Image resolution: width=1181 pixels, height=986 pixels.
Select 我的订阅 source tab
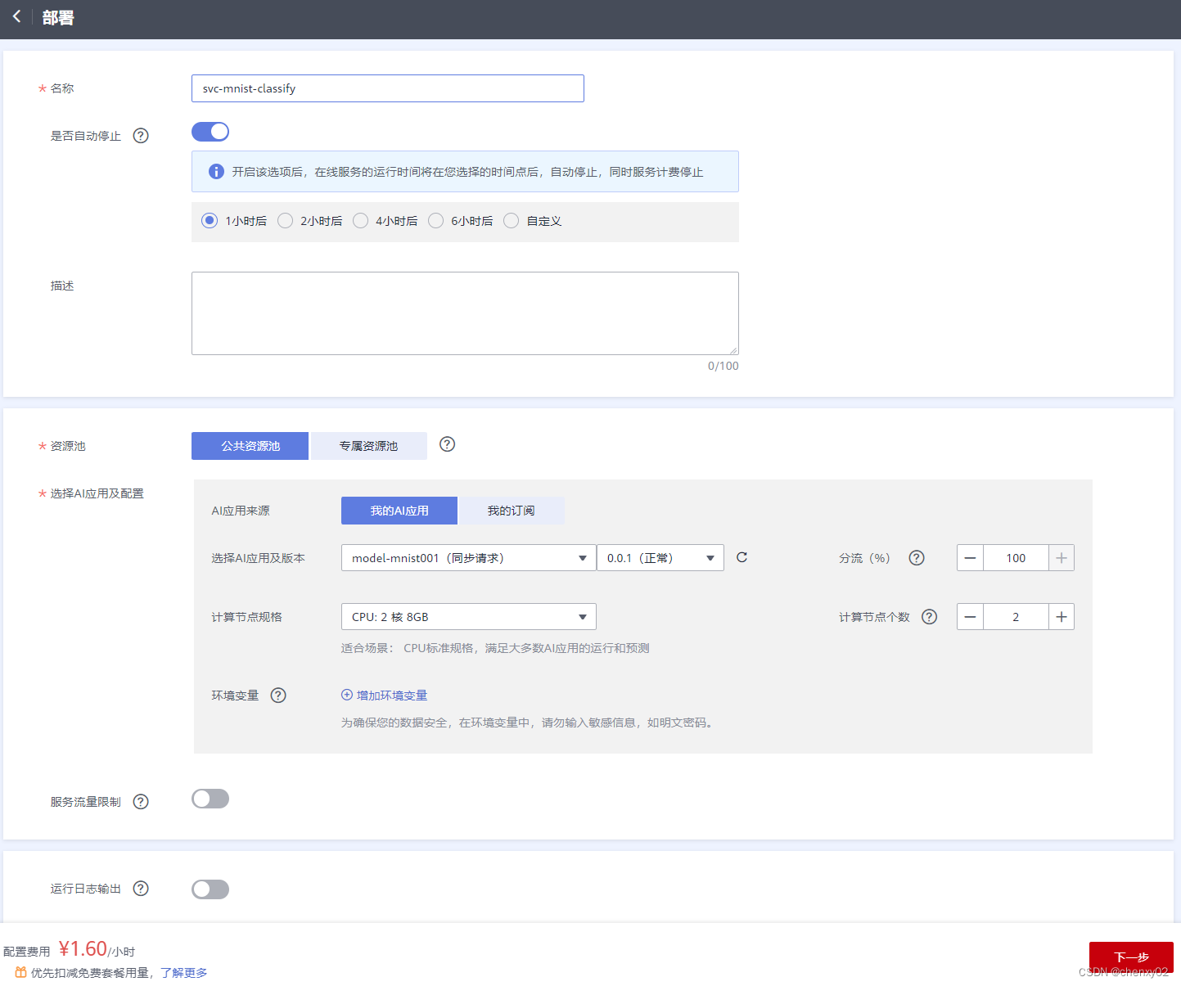click(x=511, y=511)
